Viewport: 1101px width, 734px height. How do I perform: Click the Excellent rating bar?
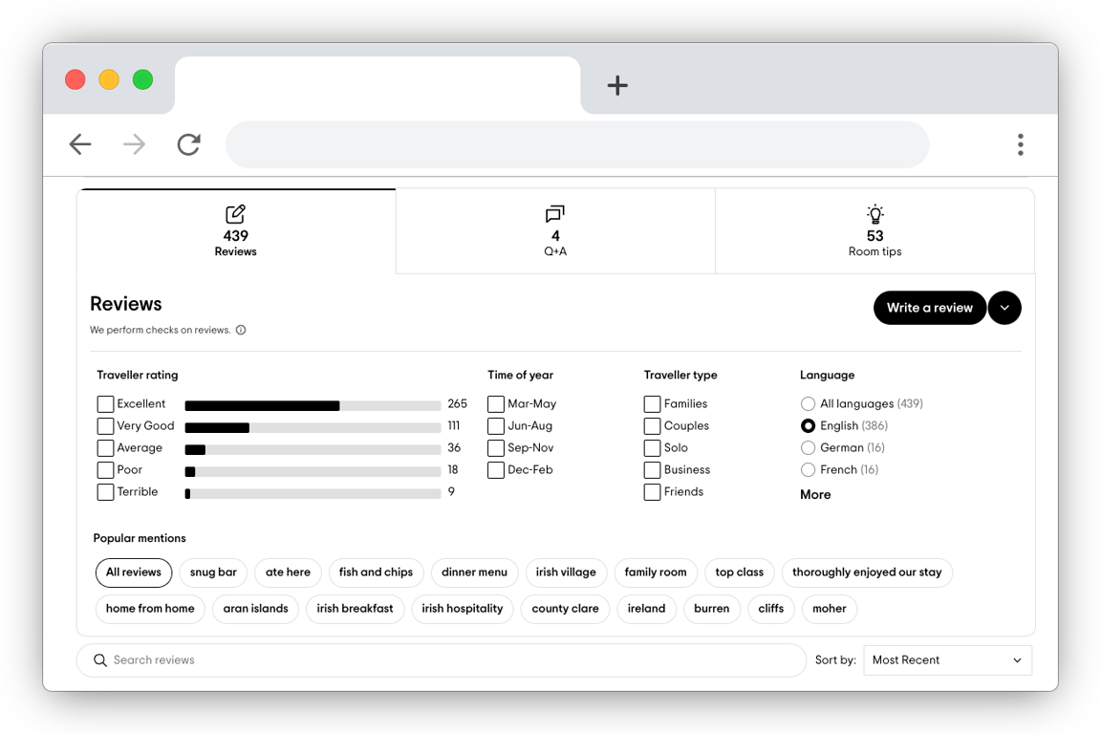pos(313,406)
